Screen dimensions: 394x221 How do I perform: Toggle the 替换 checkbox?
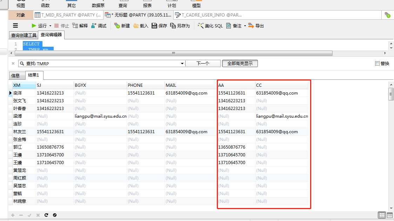coord(377,64)
